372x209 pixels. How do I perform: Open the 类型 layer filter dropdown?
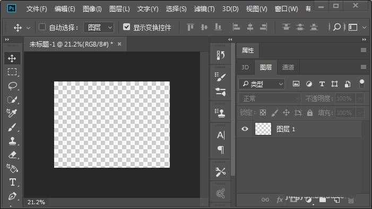262,84
